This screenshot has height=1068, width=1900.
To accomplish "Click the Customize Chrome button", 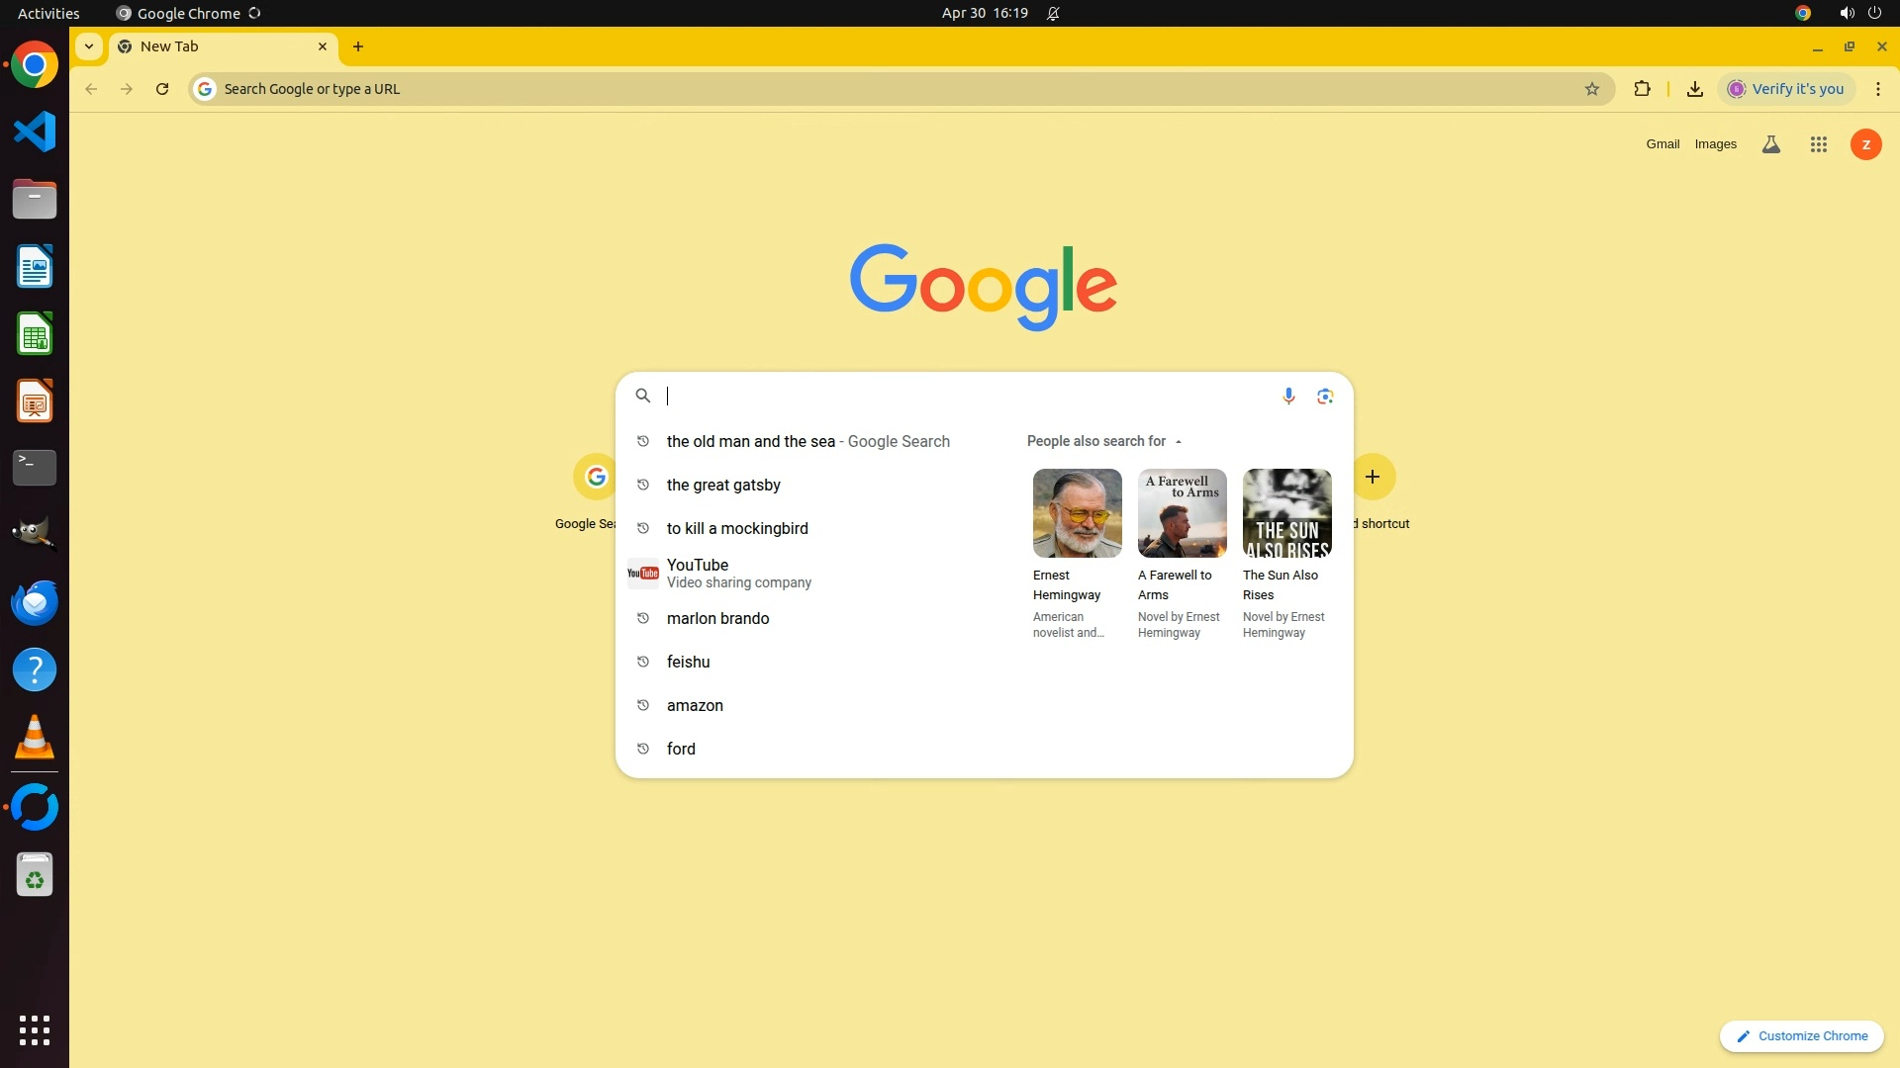I will [1801, 1035].
